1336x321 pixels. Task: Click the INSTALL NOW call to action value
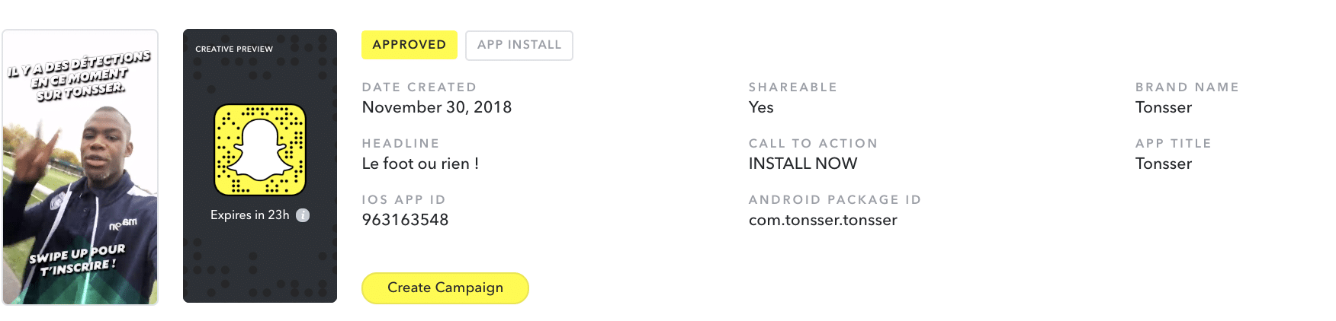pos(803,164)
